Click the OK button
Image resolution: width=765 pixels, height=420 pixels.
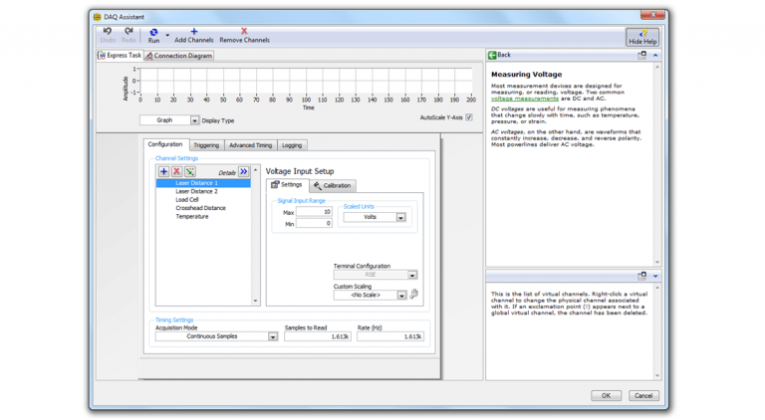click(x=606, y=395)
